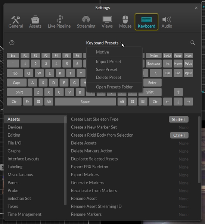This screenshot has height=224, width=205.
Task: Open Mouse settings tab
Action: pos(125,22)
